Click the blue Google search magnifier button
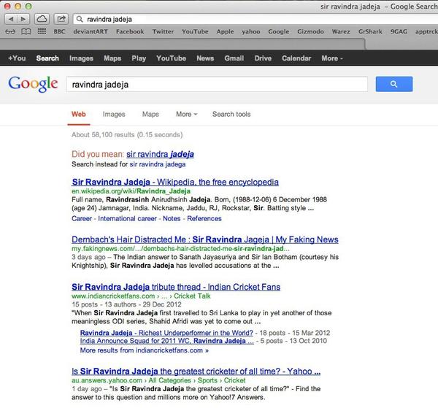The width and height of the screenshot is (438, 408). [394, 84]
